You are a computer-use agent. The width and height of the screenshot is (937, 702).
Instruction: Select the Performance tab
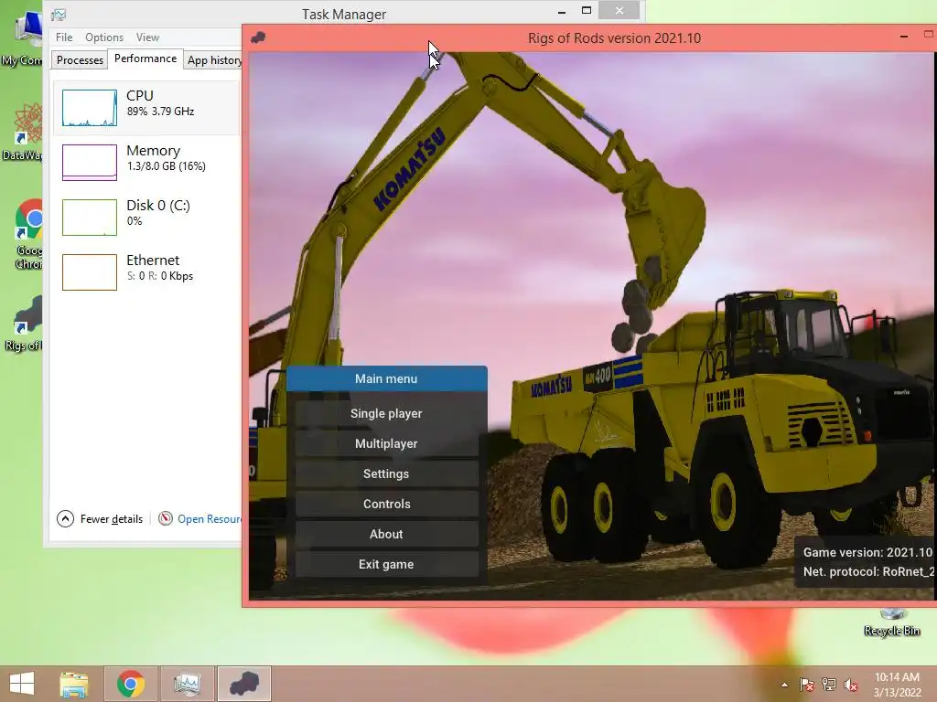[145, 58]
